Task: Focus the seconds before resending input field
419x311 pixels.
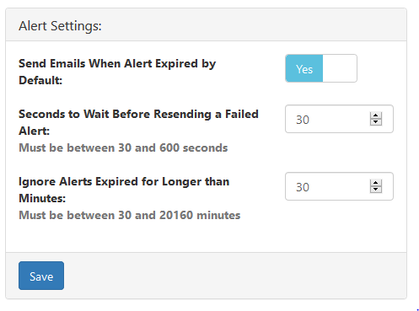Action: pos(339,119)
